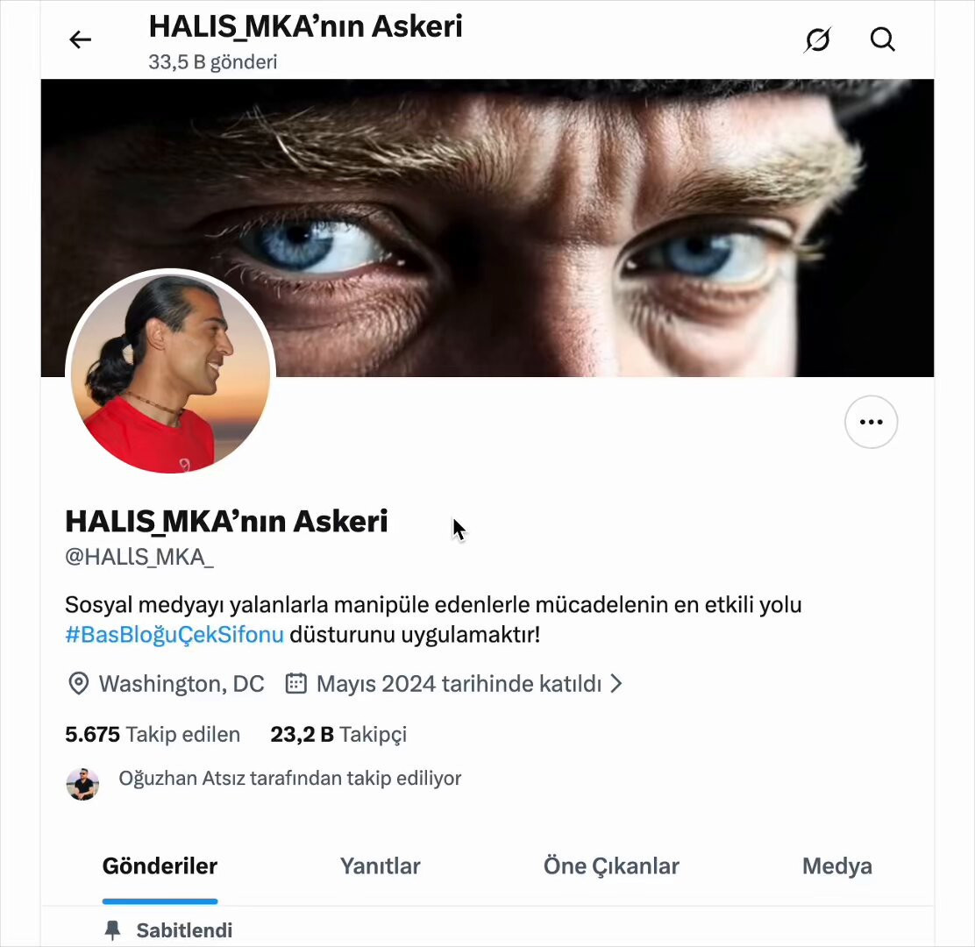Viewport: 975px width, 947px height.
Task: Select the Medya tab
Action: pos(837,865)
